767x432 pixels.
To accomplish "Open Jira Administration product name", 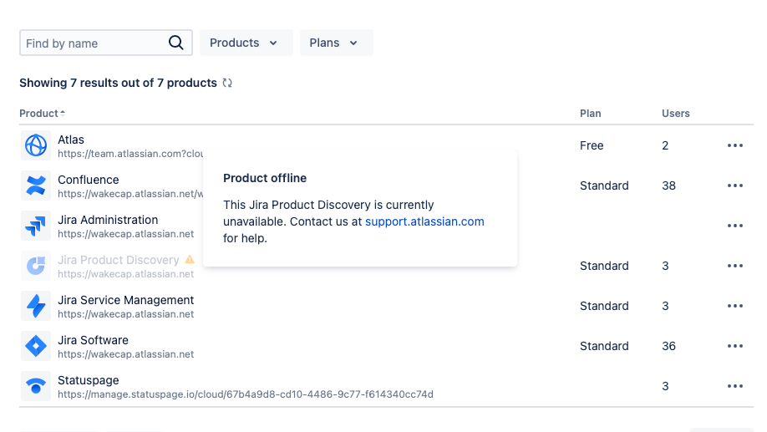I will pyautogui.click(x=108, y=220).
